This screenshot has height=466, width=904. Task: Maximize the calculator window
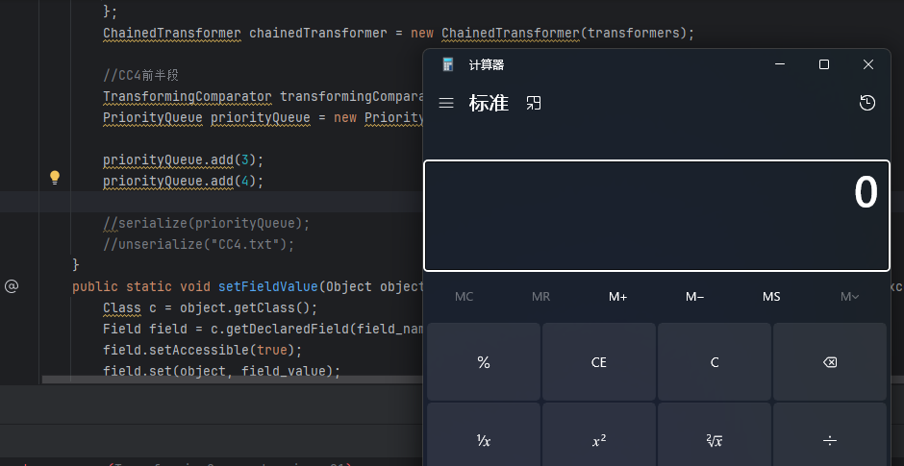coord(824,64)
